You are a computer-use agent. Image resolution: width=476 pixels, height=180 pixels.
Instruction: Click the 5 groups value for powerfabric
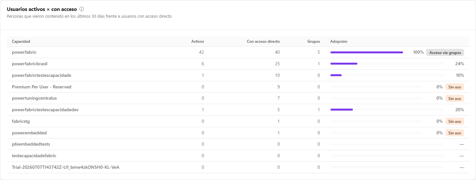pos(319,52)
